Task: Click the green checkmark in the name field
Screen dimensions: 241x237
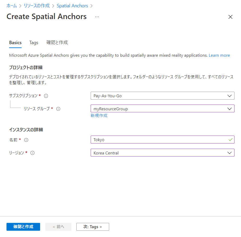Action: [x=230, y=140]
